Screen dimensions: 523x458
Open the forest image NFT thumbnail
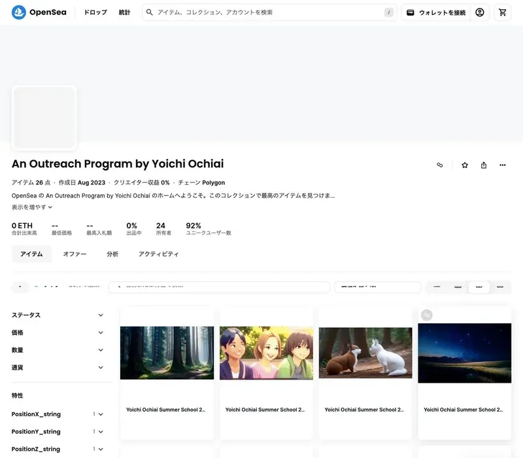[167, 353]
